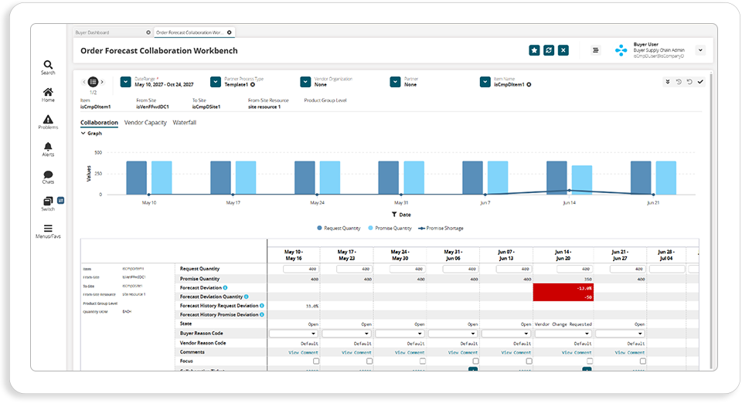This screenshot has width=742, height=417.
Task: Collapse the Graph section
Action: [x=83, y=134]
